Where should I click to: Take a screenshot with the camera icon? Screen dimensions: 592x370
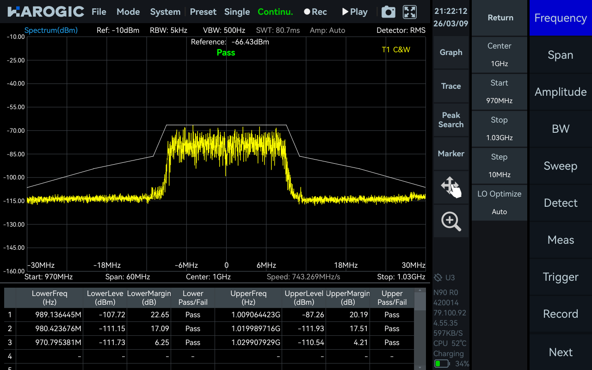tap(388, 12)
